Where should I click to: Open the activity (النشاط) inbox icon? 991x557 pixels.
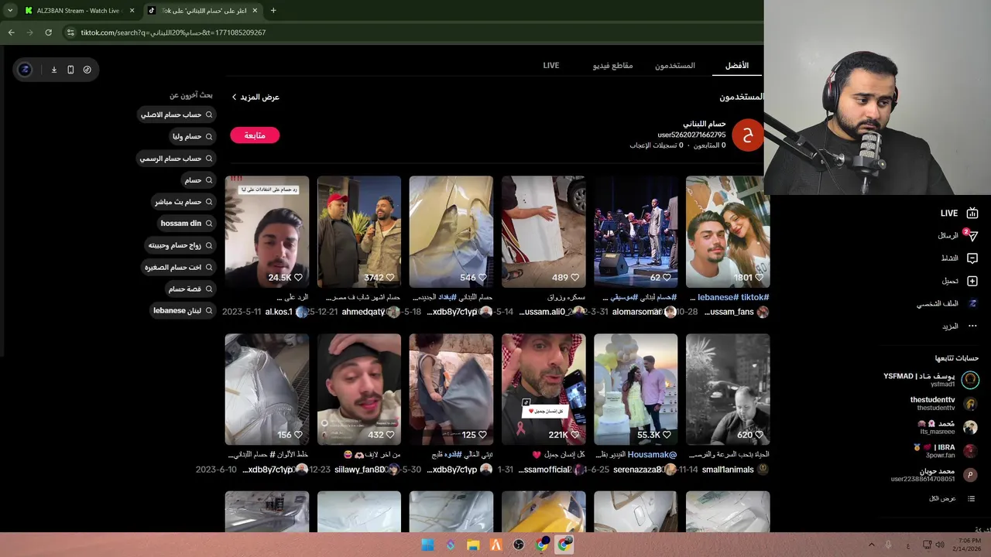tap(972, 258)
